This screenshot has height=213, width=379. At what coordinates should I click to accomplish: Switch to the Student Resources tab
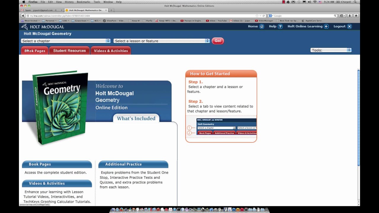tap(69, 51)
